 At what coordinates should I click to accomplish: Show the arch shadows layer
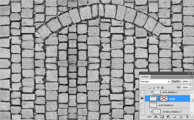(x=142, y=105)
